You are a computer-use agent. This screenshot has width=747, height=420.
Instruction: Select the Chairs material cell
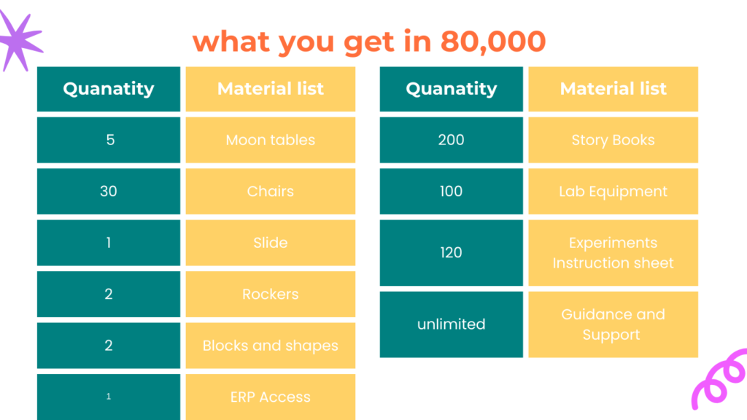(271, 192)
